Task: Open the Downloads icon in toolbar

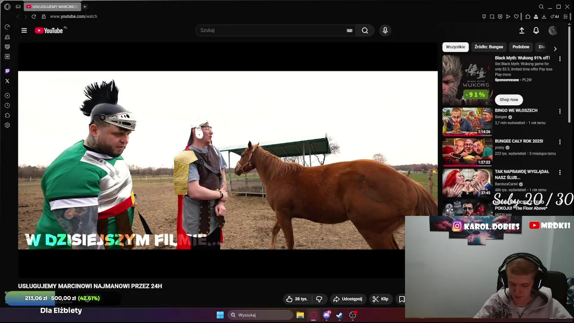Action: 544,17
